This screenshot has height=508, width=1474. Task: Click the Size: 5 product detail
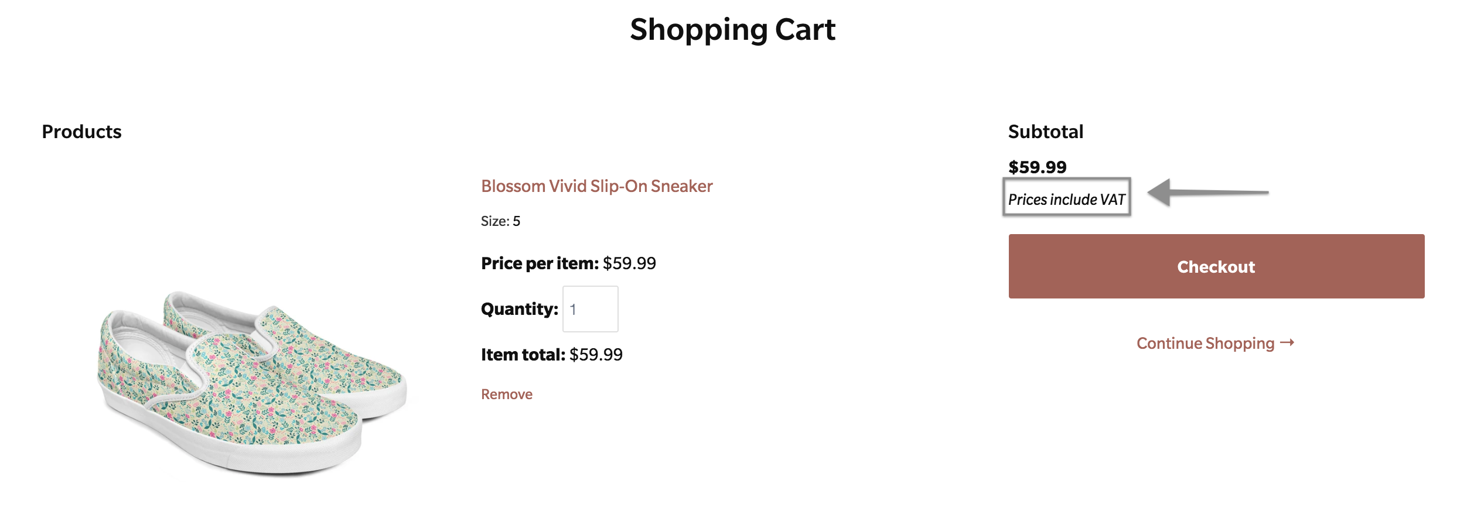[x=500, y=221]
